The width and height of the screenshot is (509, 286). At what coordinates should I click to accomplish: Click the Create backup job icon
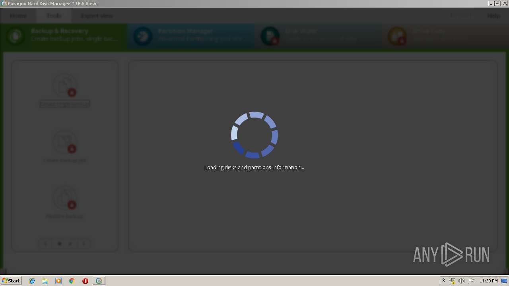tap(64, 141)
